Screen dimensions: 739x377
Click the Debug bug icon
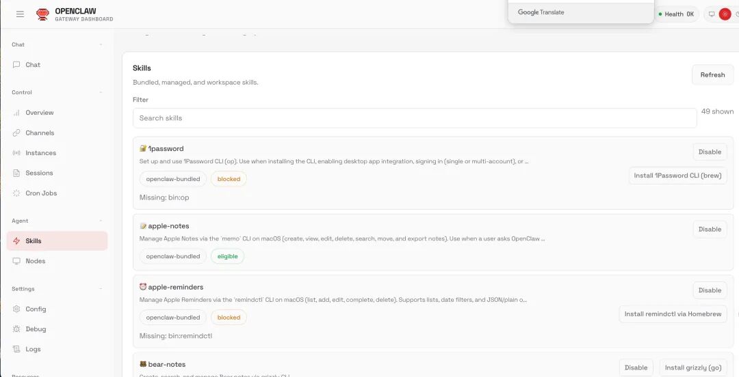point(16,329)
